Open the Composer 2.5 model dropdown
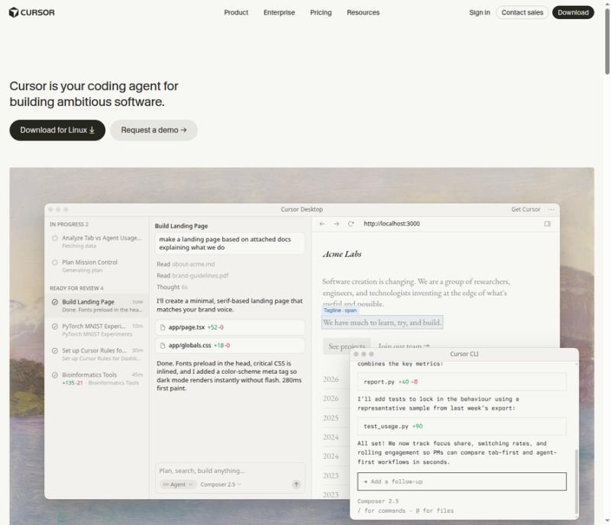Image resolution: width=611 pixels, height=525 pixels. tap(221, 485)
